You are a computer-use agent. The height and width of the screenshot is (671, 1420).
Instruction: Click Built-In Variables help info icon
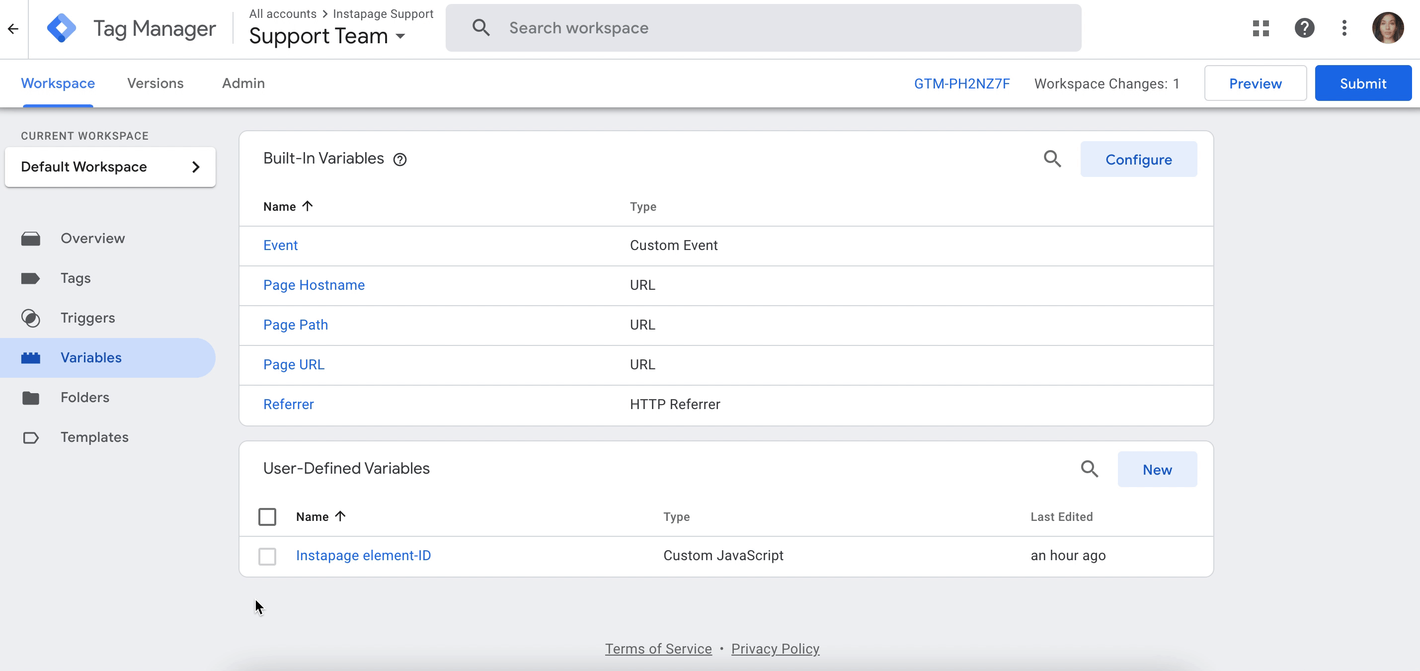(399, 160)
